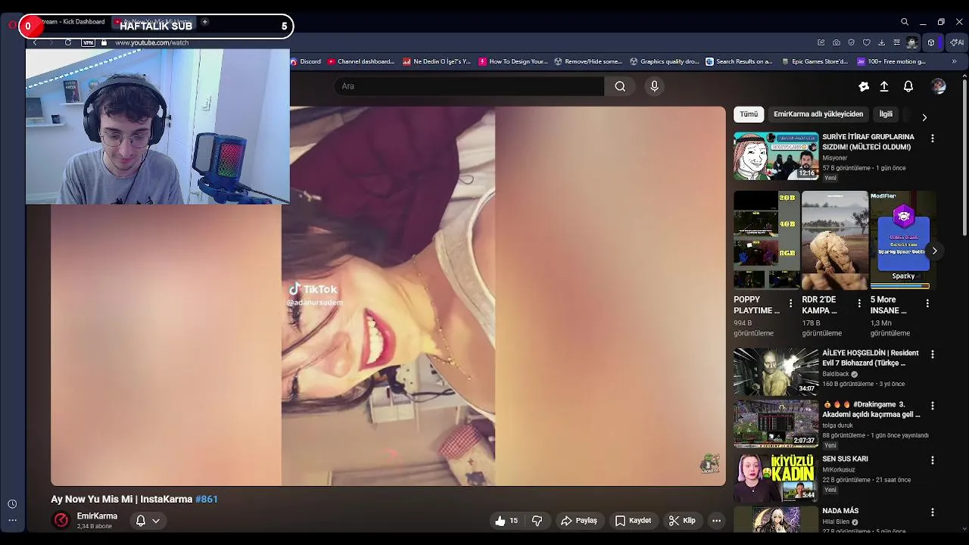This screenshot has width=969, height=545.
Task: Open options for POPPY PLAYTIME short
Action: [x=791, y=304]
